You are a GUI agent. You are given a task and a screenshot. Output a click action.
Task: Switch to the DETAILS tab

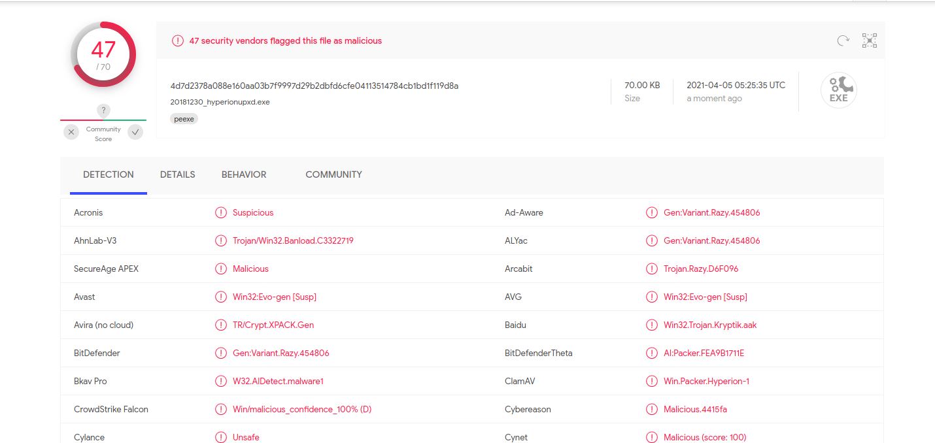pyautogui.click(x=178, y=174)
